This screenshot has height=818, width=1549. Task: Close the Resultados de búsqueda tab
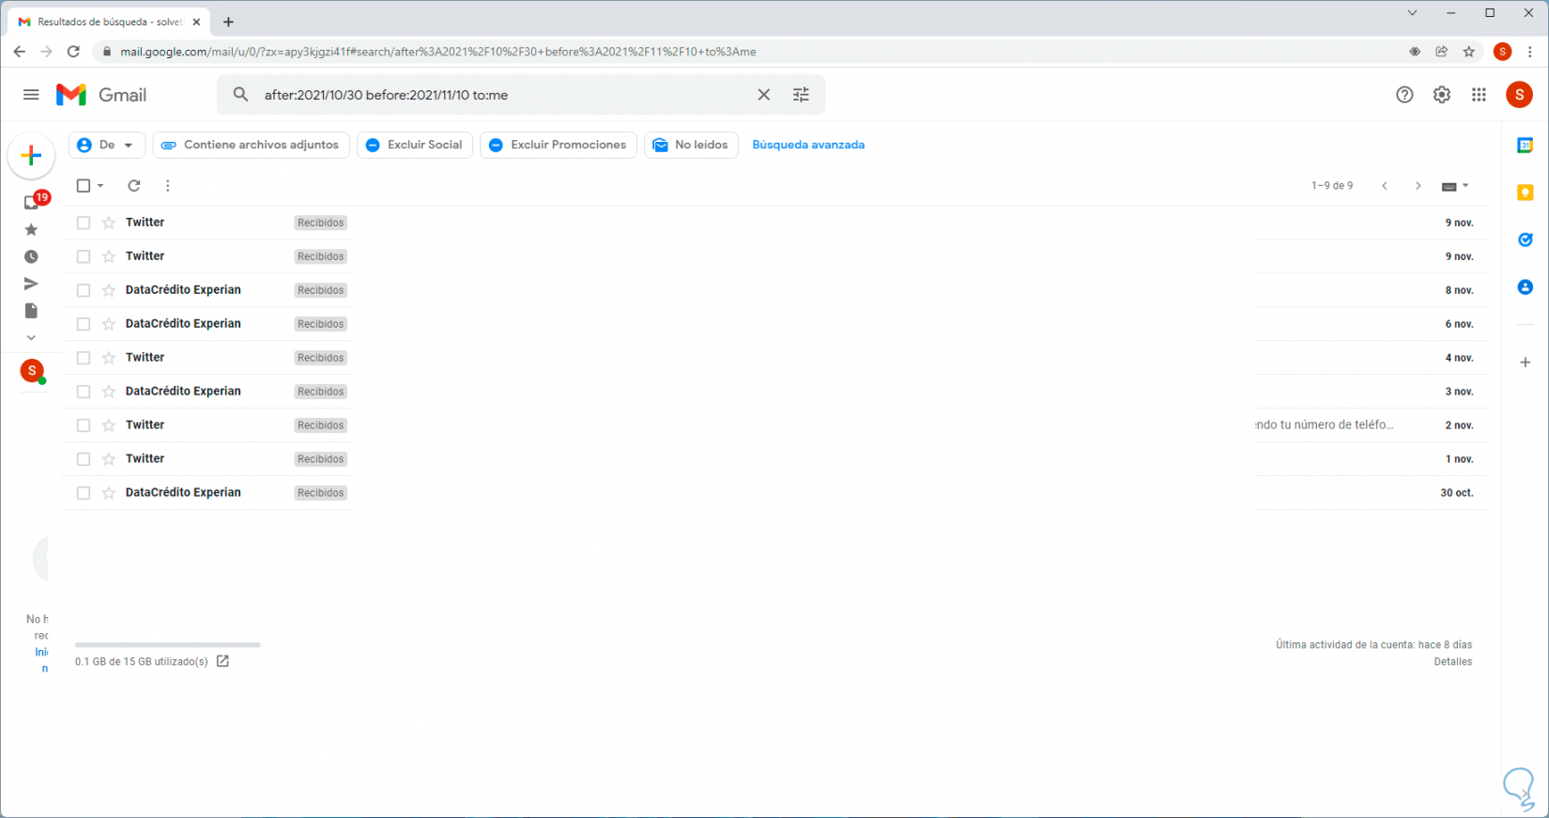coord(196,22)
